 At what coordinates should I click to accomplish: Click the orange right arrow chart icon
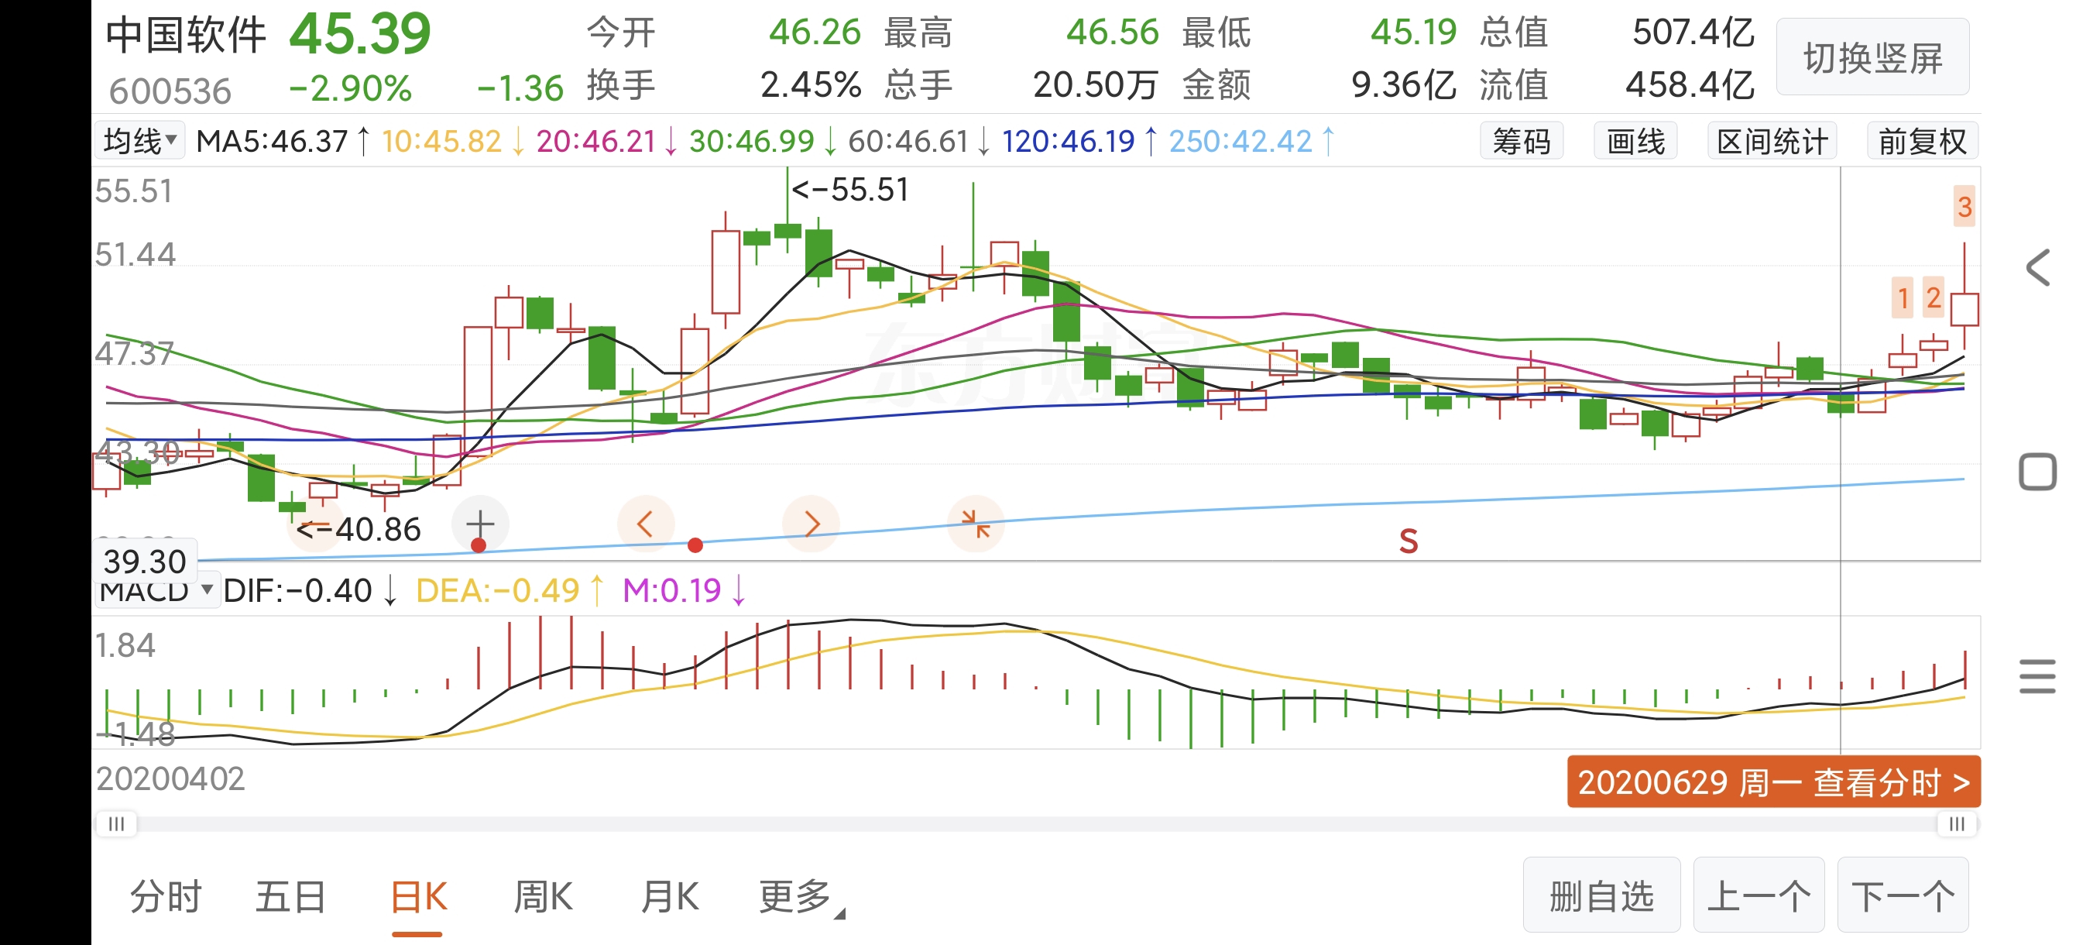tap(810, 524)
